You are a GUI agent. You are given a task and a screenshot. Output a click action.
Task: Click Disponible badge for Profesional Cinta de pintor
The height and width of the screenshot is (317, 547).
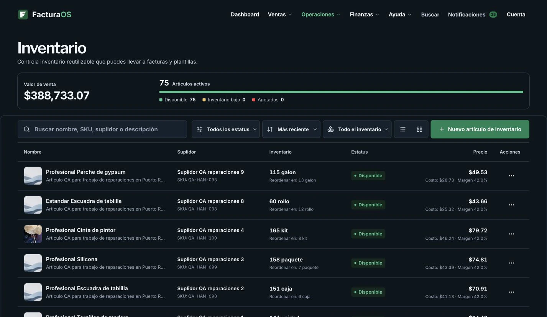[368, 234]
